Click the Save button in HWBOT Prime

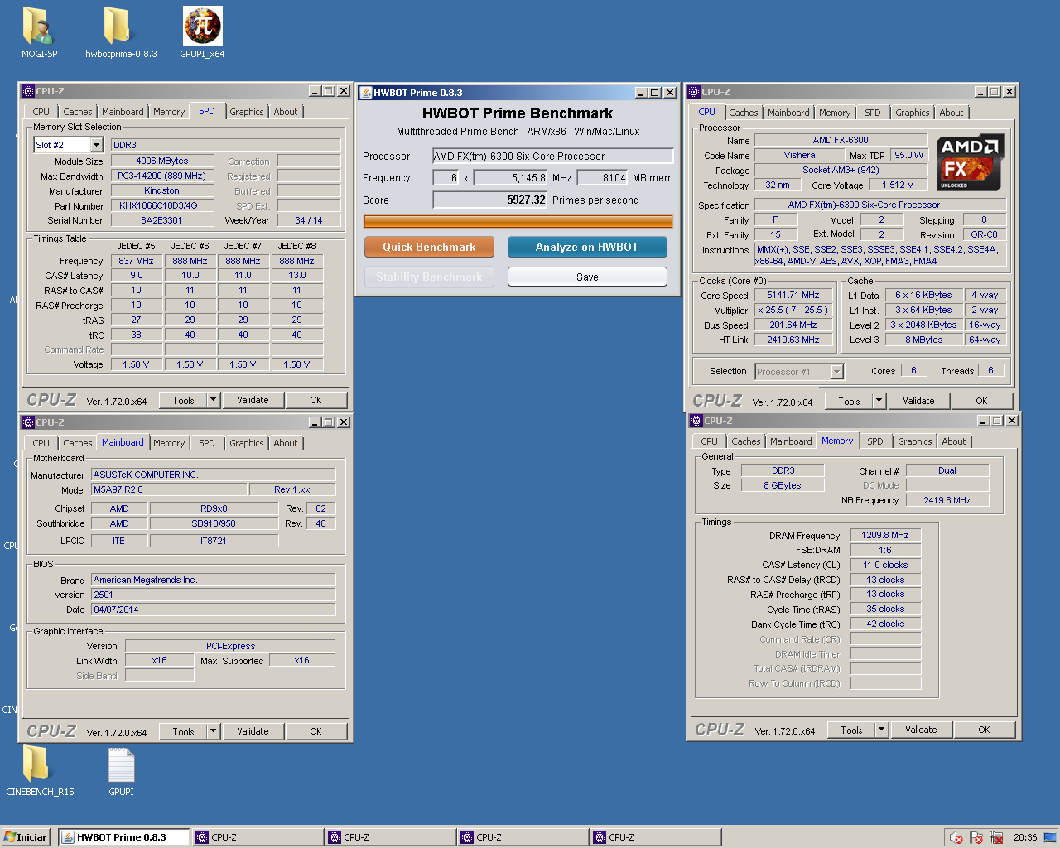pyautogui.click(x=587, y=277)
